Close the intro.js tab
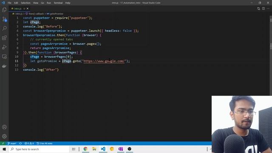Image resolution: width=272 pixels, height=153 pixels. pos(27,8)
